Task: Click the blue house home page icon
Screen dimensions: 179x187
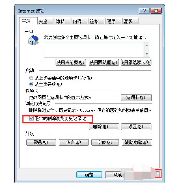Action: click(33, 40)
